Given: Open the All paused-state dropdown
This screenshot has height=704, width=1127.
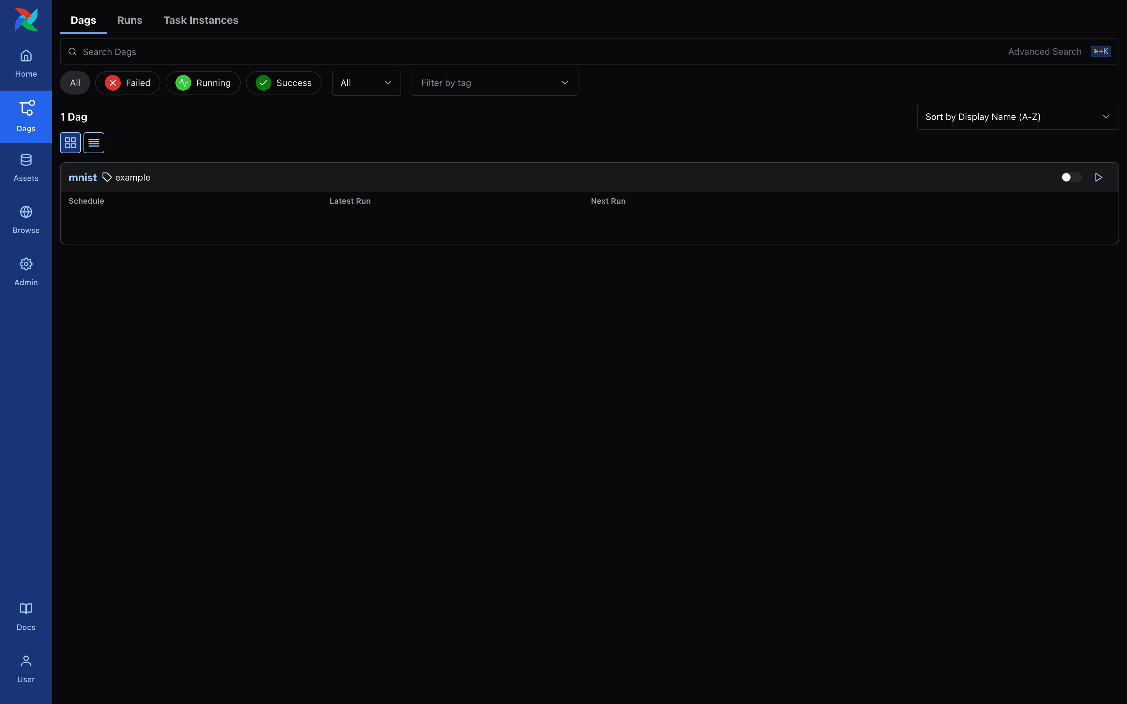Looking at the screenshot, I should (x=367, y=83).
